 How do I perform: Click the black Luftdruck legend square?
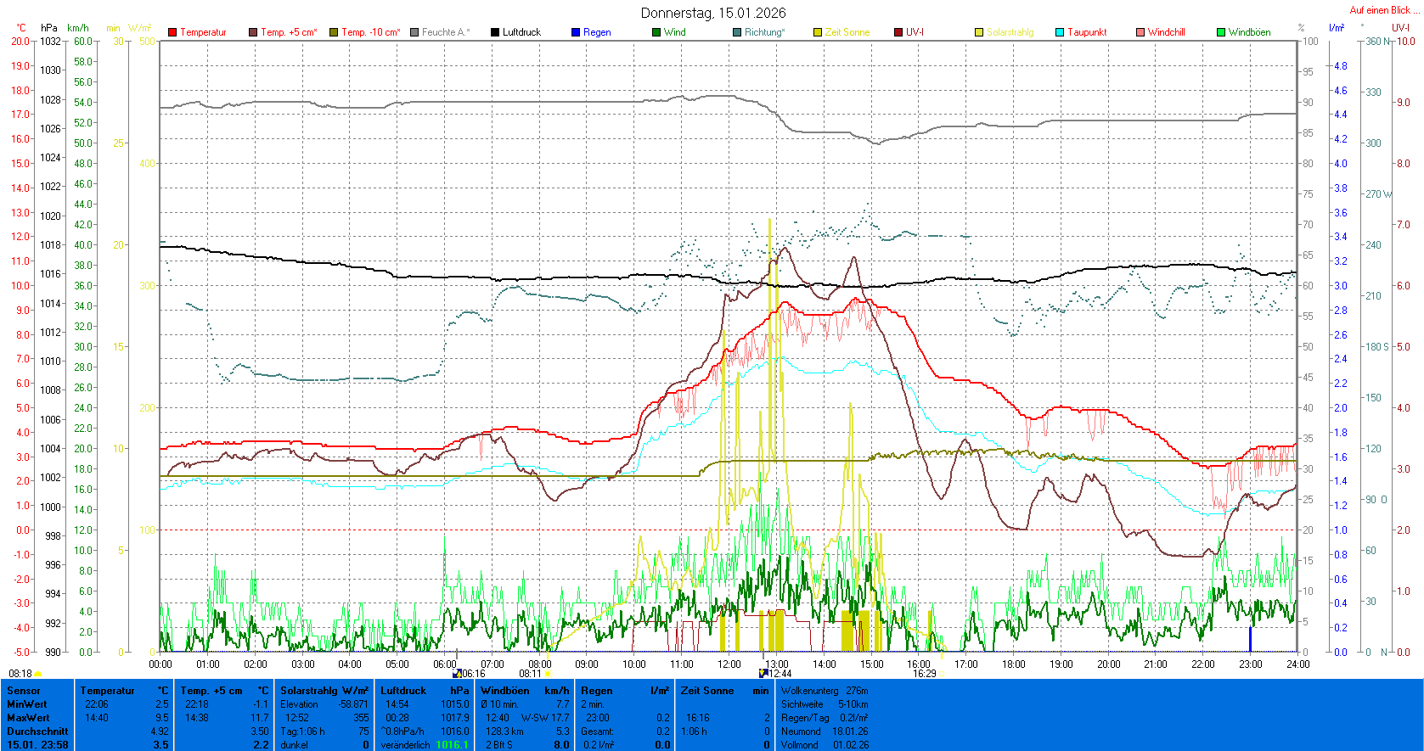tap(495, 32)
